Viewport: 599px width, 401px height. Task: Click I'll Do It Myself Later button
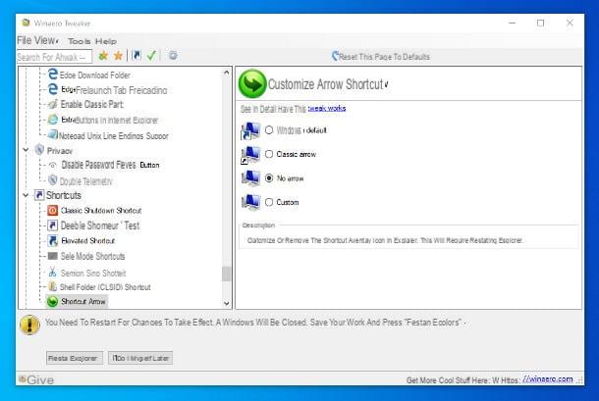coord(140,358)
